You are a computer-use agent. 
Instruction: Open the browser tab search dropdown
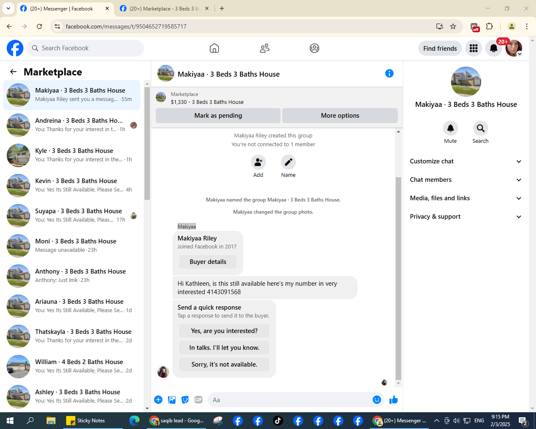coord(8,8)
